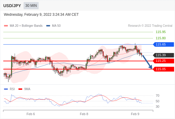Click the green 115.80 resistance level
The height and width of the screenshot is (119, 175).
click(160, 38)
